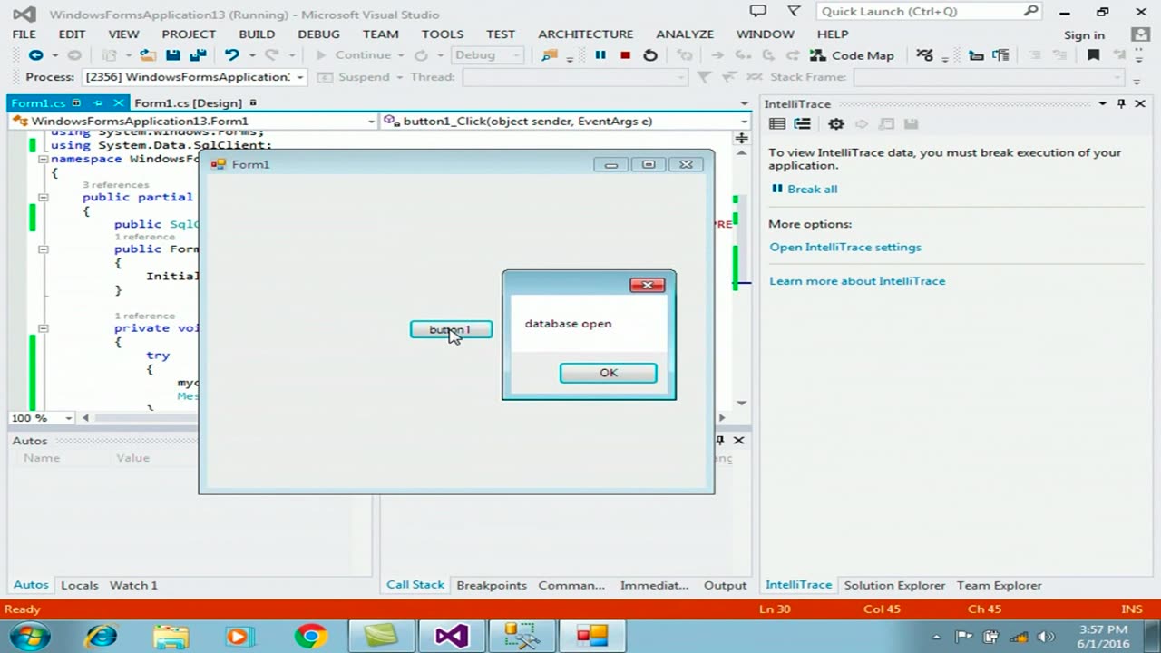Switch to the Breakpoints tab

click(492, 585)
